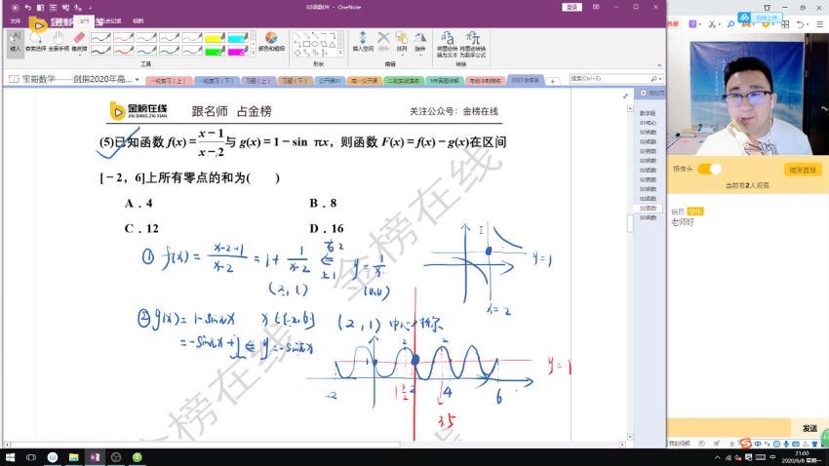Click the Undo arrow in OneNote title bar
Image resolution: width=829 pixels, height=466 pixels.
click(x=27, y=8)
